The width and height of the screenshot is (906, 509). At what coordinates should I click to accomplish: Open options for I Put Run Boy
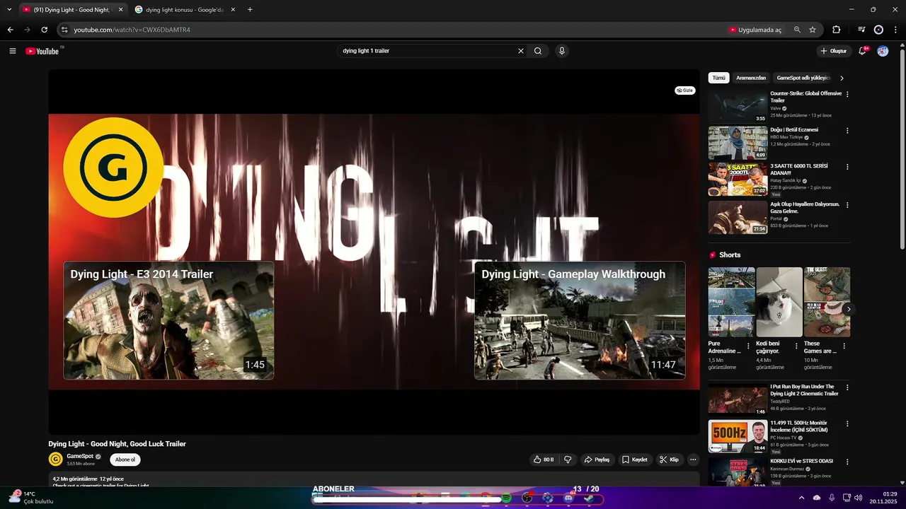(x=847, y=387)
